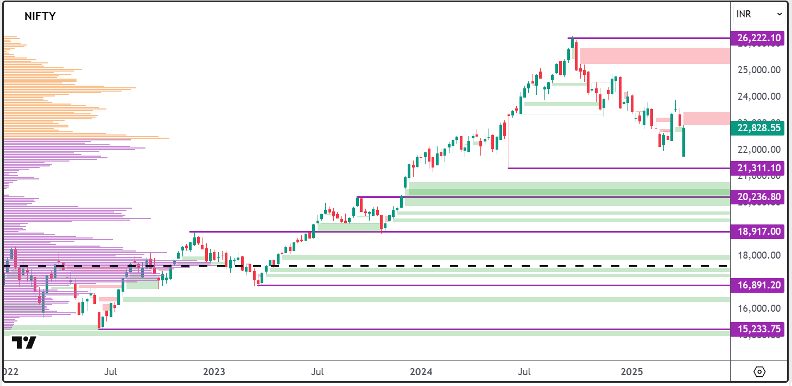
Task: Click the TradingView logo icon
Action: tap(24, 343)
